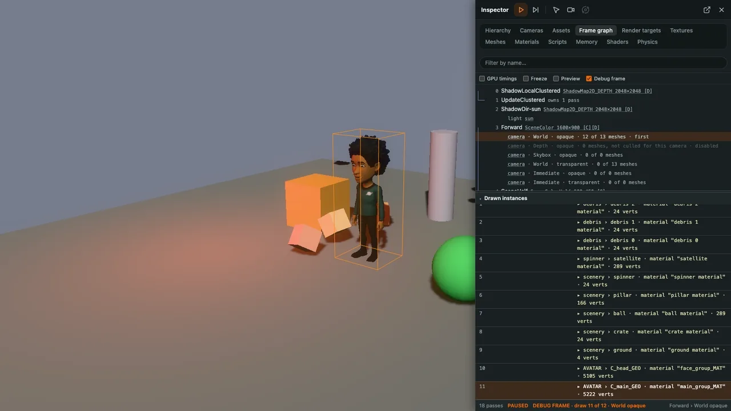Open the ShadowMap2D_DEPTH link on ShadowDir-sun pass
731x411 pixels.
(588, 109)
